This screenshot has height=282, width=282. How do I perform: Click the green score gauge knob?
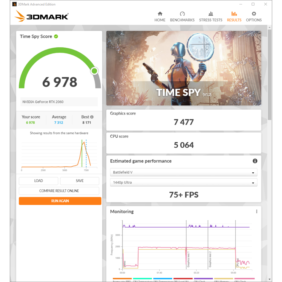94,71
